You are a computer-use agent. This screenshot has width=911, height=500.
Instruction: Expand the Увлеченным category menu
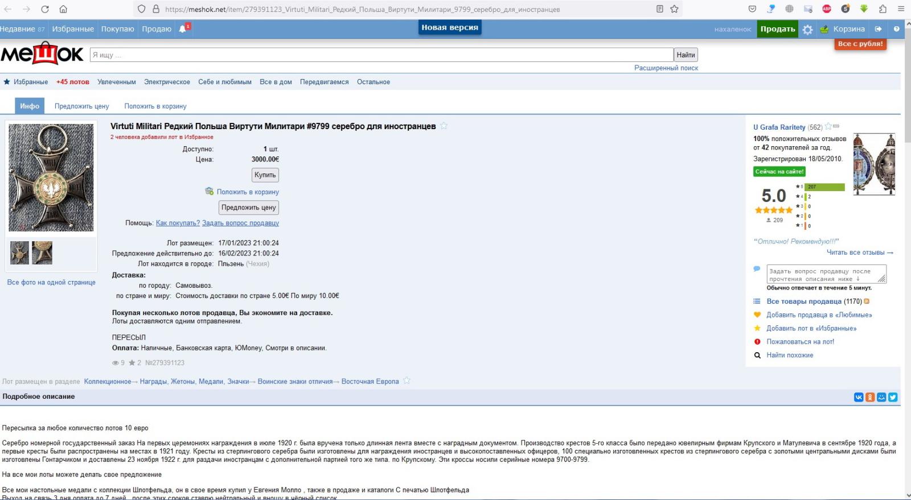pos(116,82)
